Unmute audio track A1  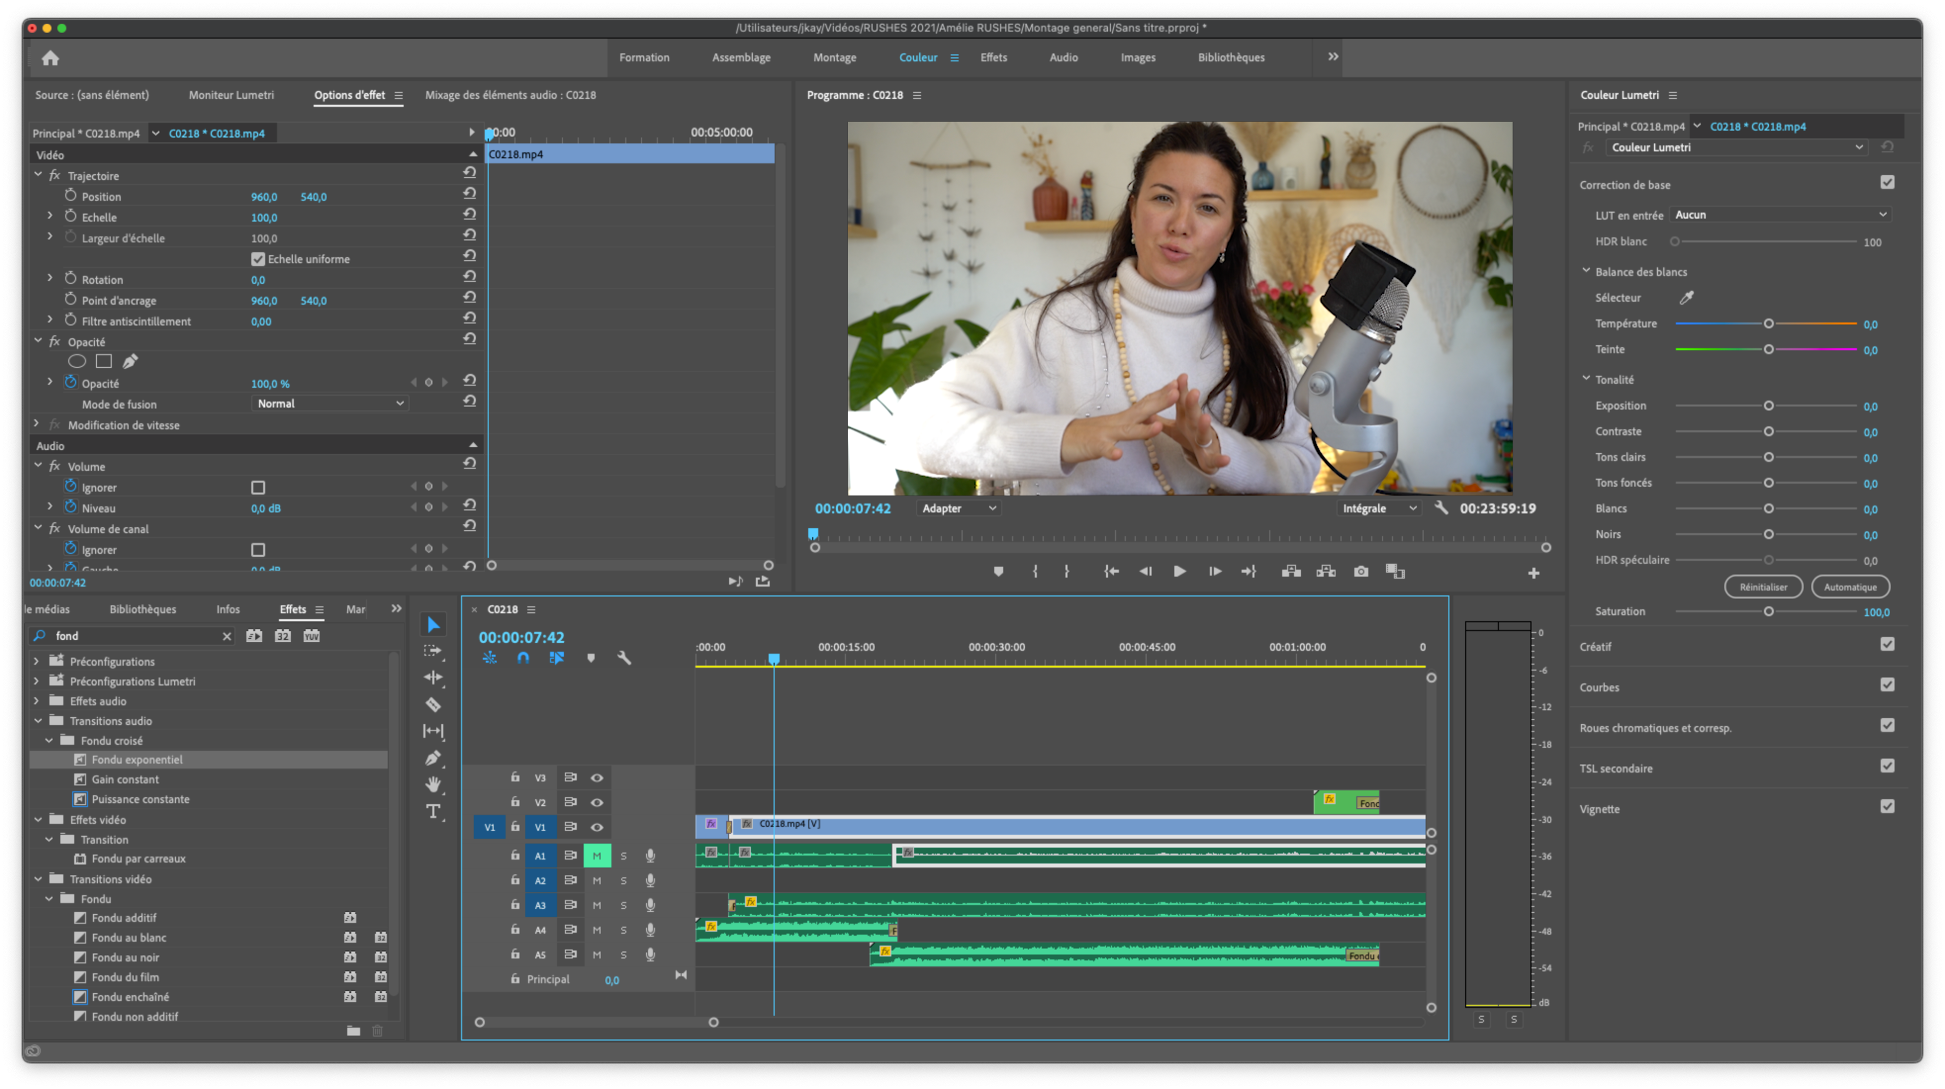(x=597, y=855)
